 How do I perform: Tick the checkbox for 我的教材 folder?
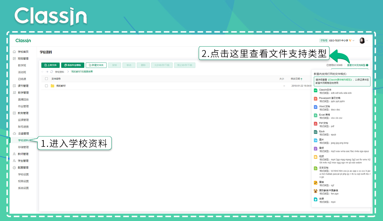tap(47, 86)
